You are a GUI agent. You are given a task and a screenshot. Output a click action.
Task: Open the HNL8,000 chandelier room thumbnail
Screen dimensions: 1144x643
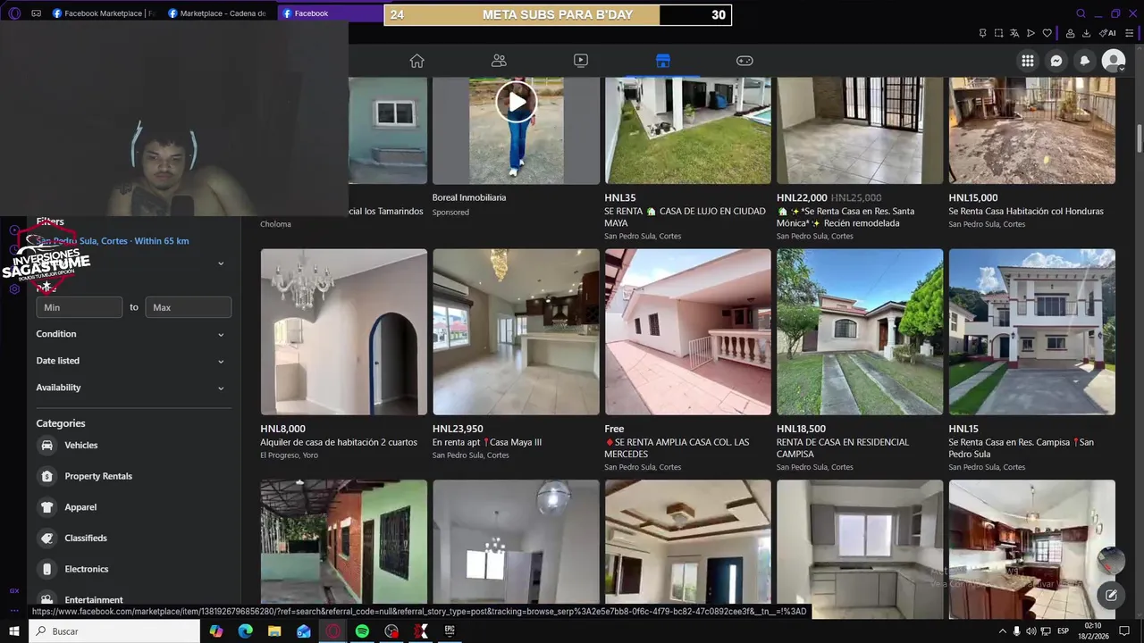pos(344,332)
